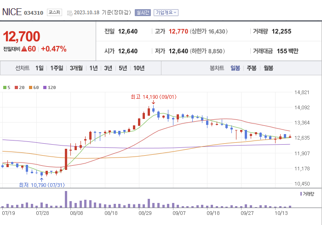The width and height of the screenshot is (322, 225).
Task: Click the current price 12,700
Action: [22, 36]
